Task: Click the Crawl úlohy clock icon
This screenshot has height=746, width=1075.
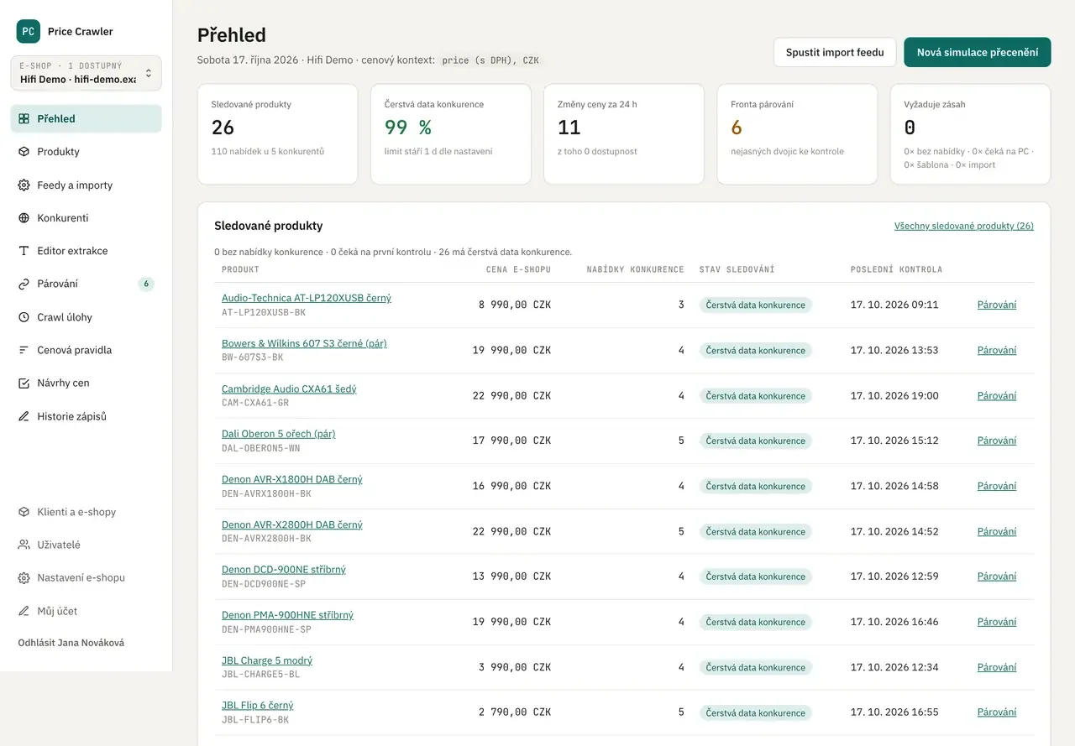Action: (24, 317)
